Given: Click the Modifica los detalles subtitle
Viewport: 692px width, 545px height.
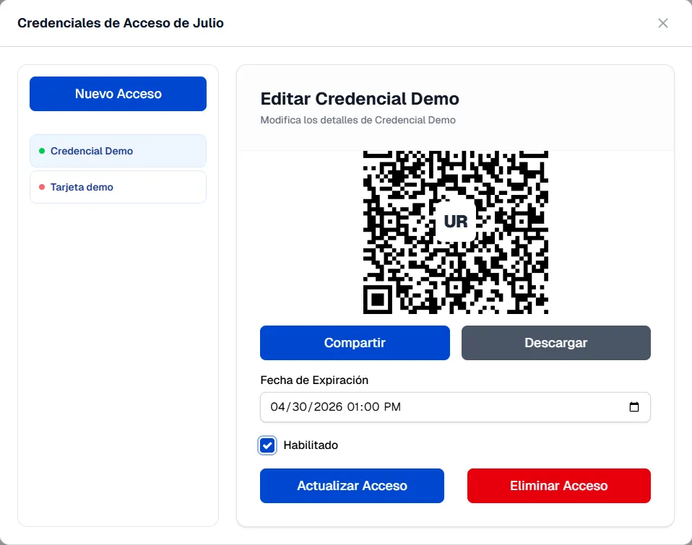Looking at the screenshot, I should [358, 120].
